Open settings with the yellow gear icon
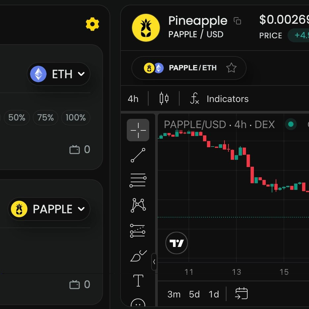Image resolution: width=309 pixels, height=309 pixels. 92,24
